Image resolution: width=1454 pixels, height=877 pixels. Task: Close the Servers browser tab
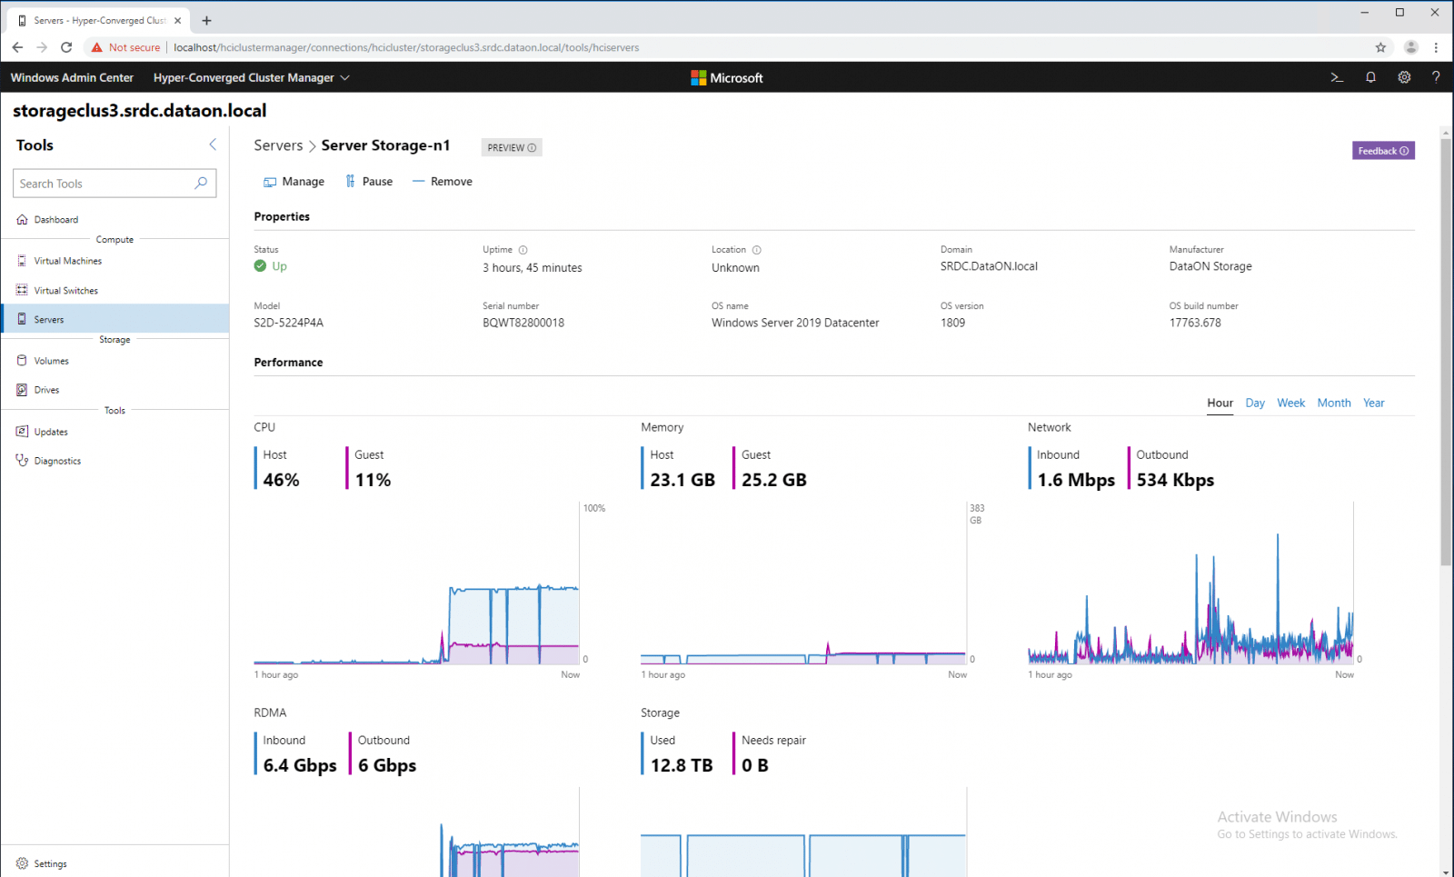click(x=178, y=20)
